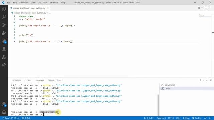The height and width of the screenshot is (120, 214).
Task: Click line 9 print lower case statement
Action: pos(46,41)
